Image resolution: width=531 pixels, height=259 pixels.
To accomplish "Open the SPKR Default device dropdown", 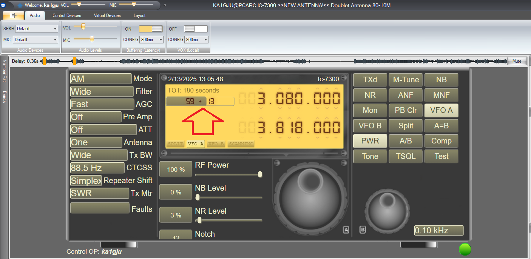I will pos(36,28).
